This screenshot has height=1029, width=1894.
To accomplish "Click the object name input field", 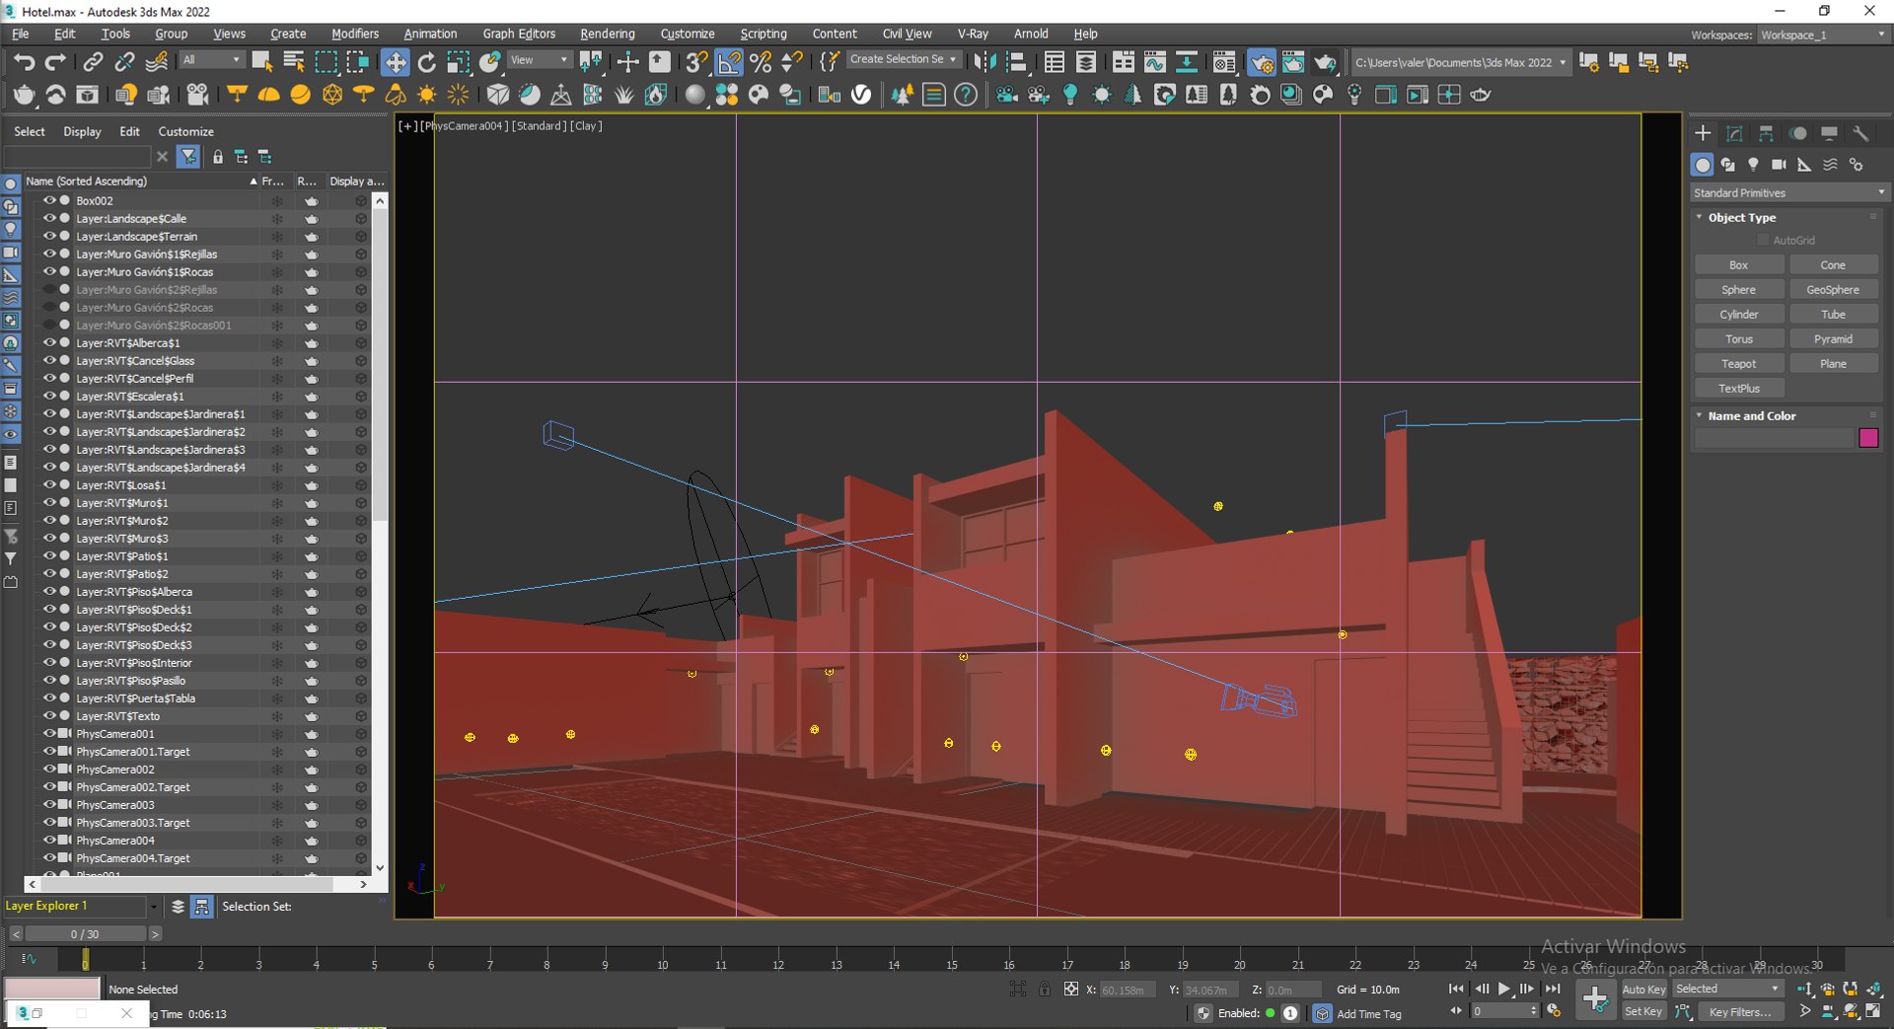I will pos(1775,438).
